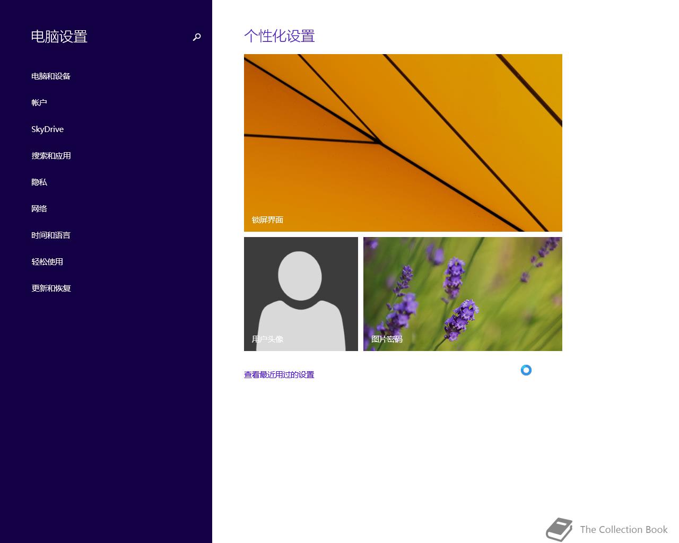Click the 个性化设置 heading
Screen dimensions: 679x543
pyautogui.click(x=280, y=36)
